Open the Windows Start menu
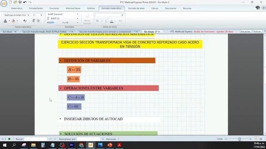 tap(5, 145)
